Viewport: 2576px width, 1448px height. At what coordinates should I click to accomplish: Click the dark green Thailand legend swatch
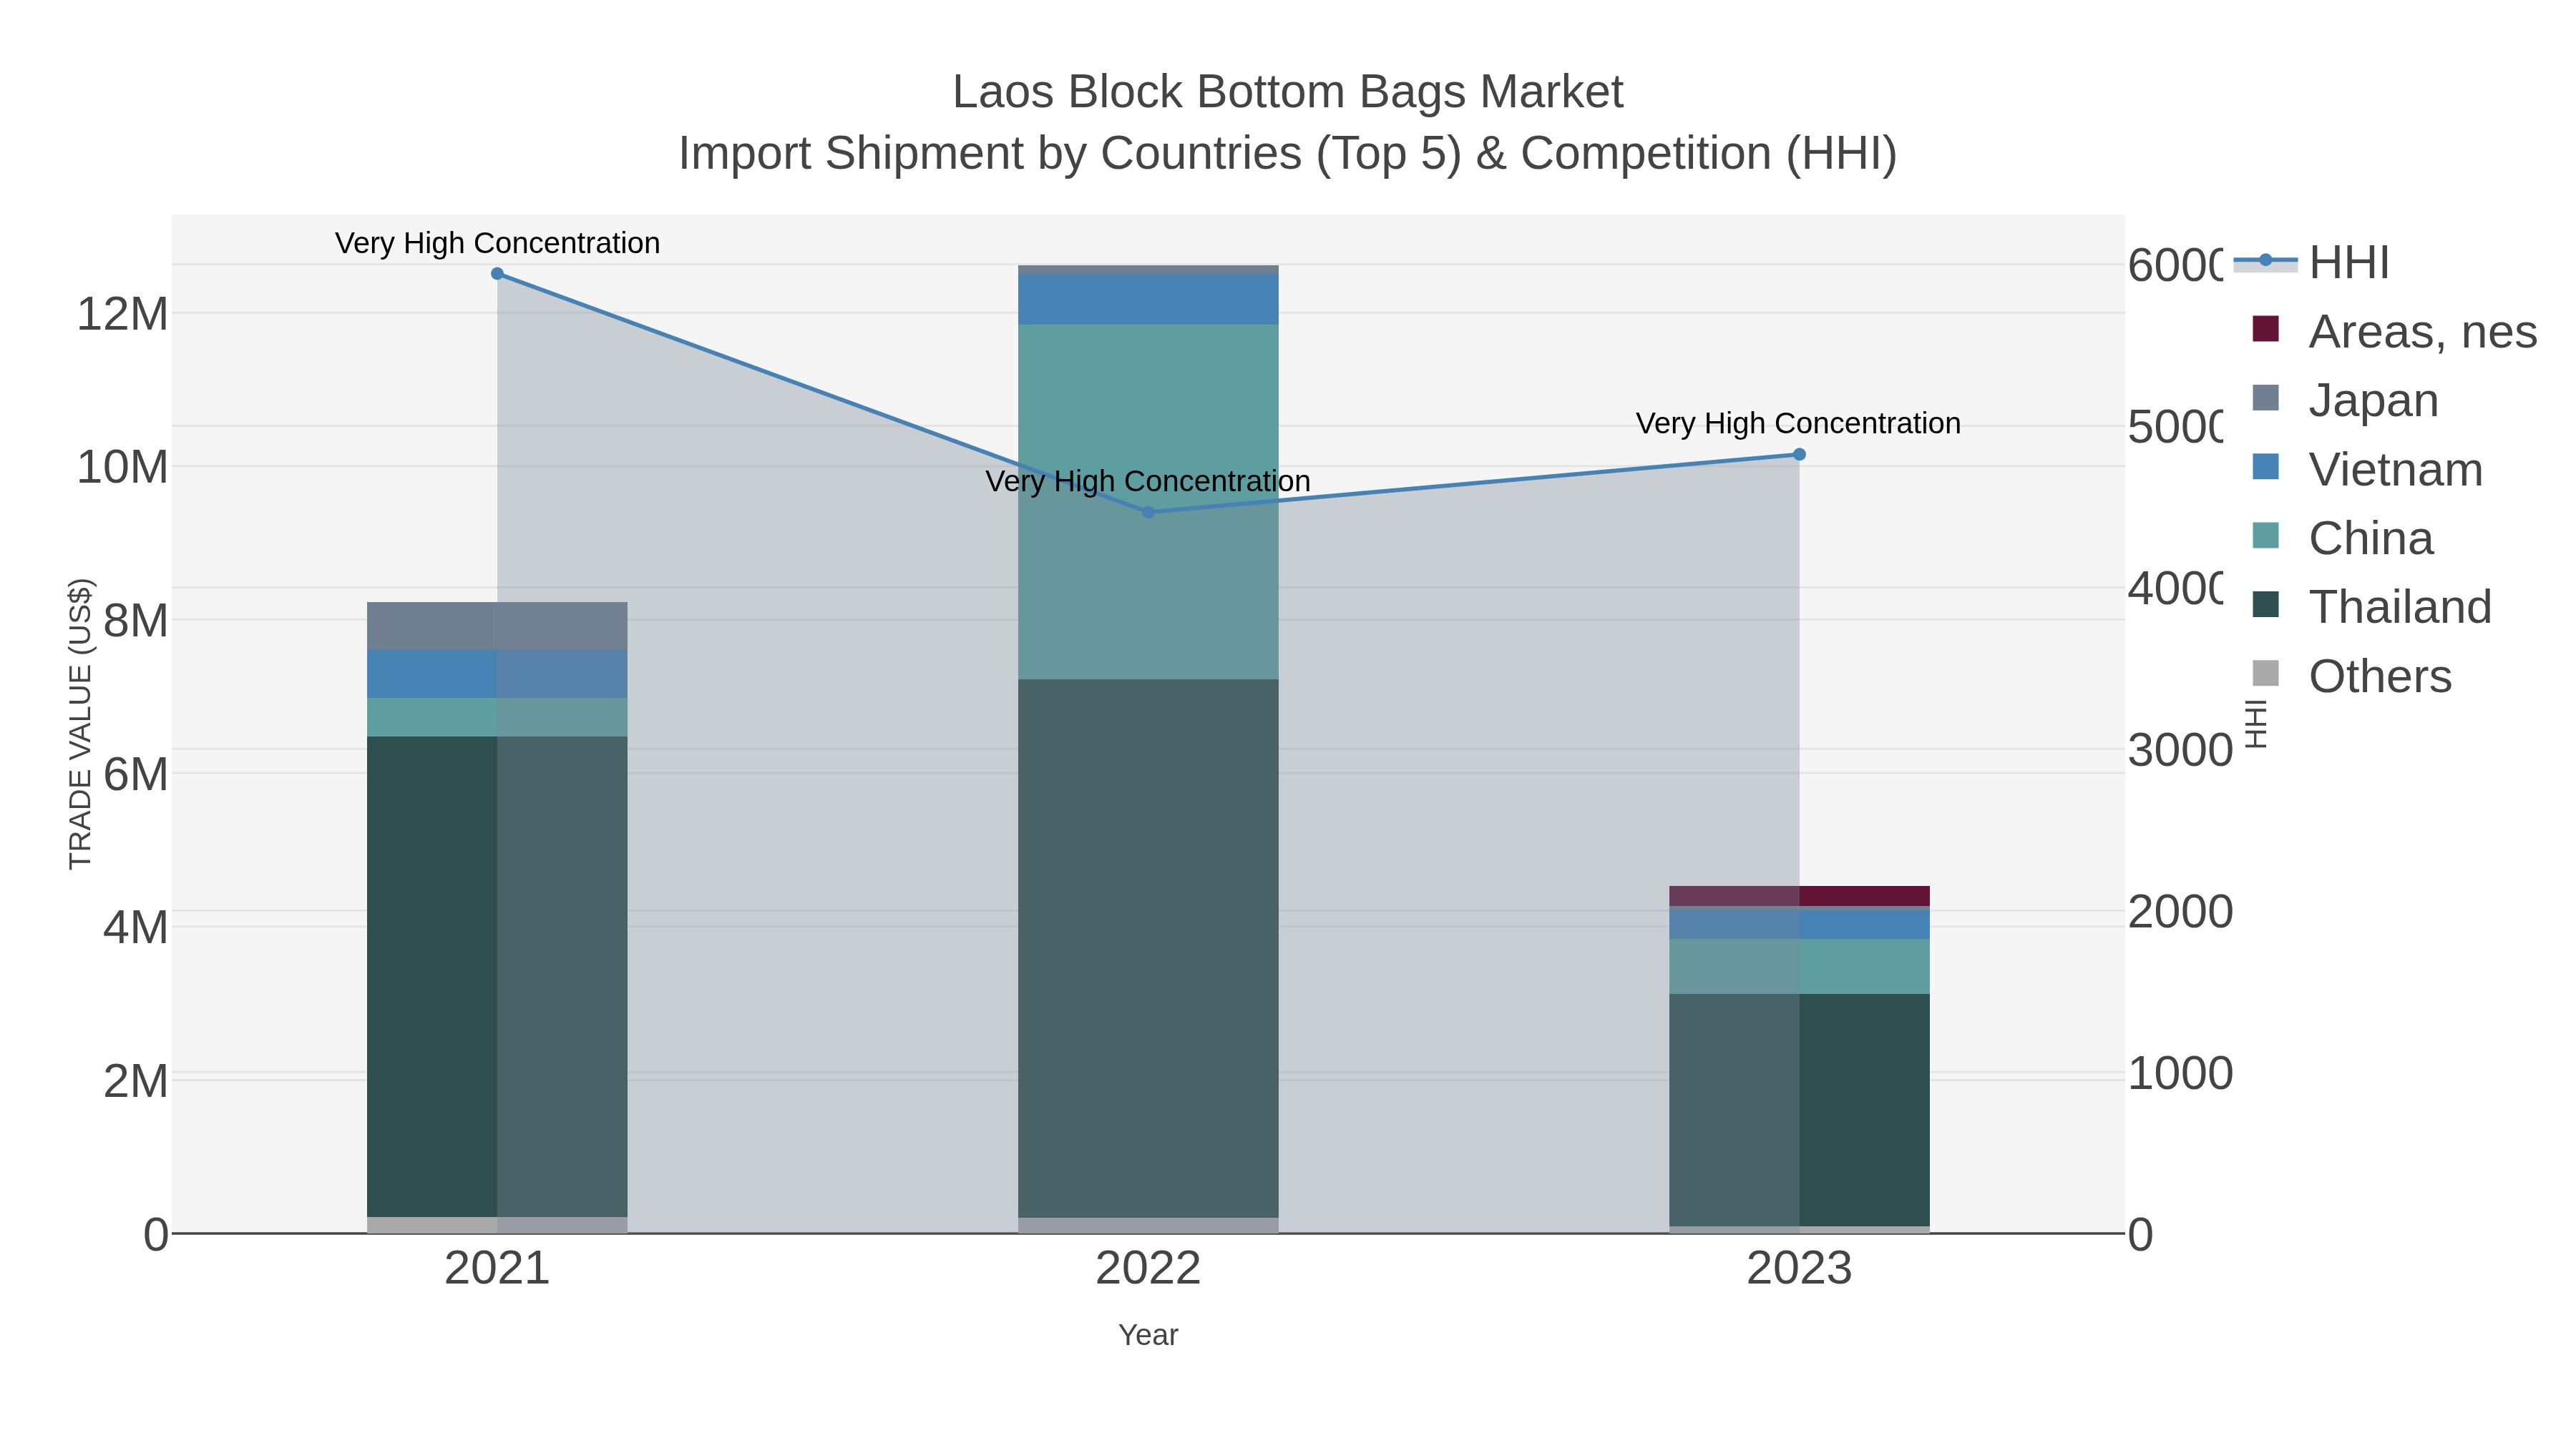2266,604
